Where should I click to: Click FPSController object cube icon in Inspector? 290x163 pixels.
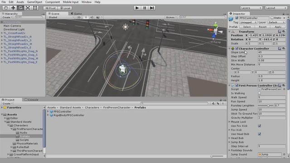(x=231, y=19)
